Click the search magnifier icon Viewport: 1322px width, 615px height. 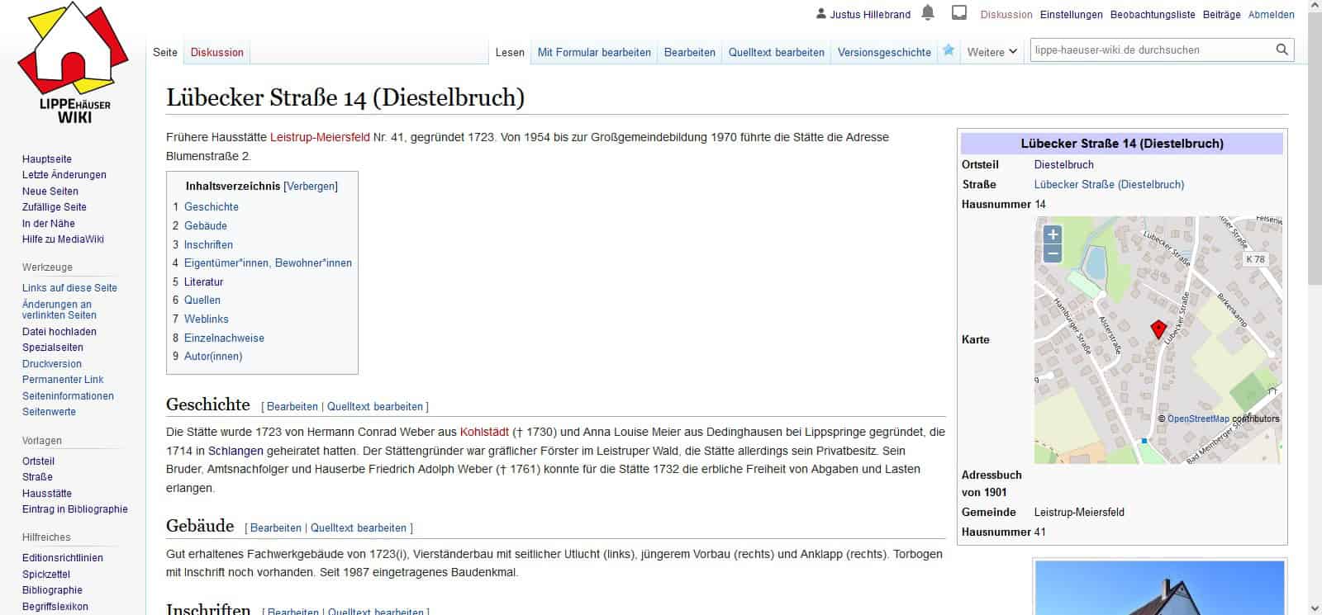[x=1282, y=50]
